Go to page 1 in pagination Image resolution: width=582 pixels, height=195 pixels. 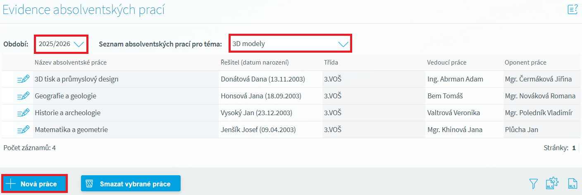(574, 148)
